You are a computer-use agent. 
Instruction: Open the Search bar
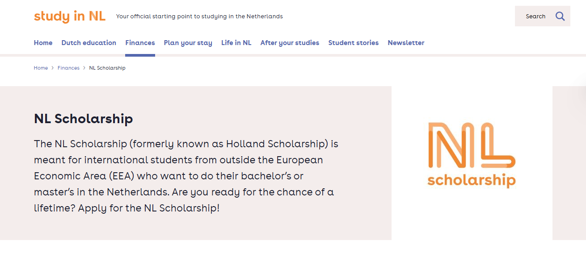tap(542, 16)
